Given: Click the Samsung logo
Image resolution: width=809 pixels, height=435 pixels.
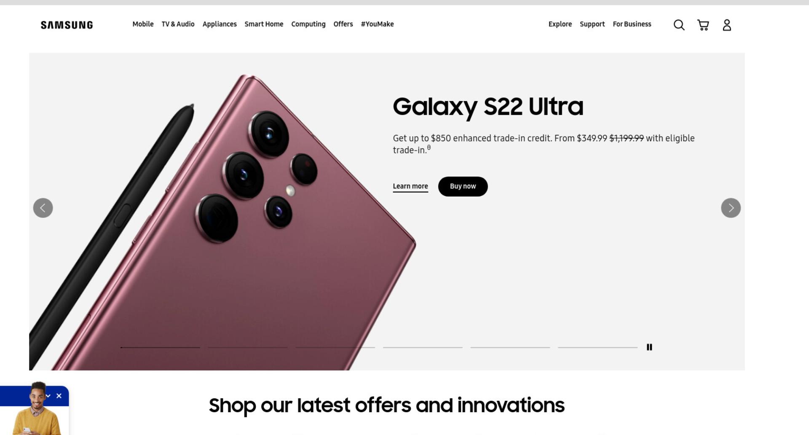Looking at the screenshot, I should (67, 25).
